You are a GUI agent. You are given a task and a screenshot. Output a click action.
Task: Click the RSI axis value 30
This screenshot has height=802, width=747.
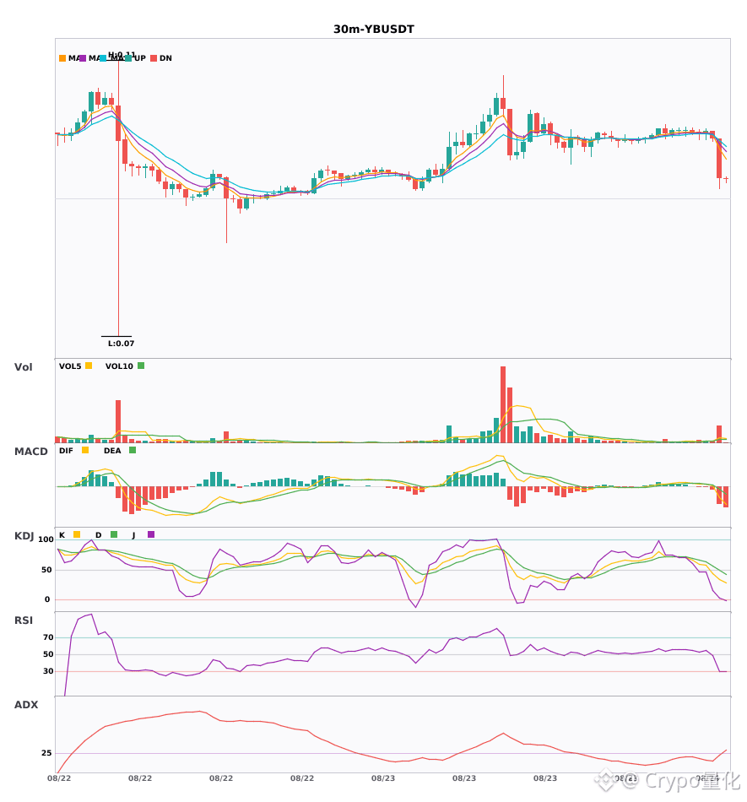click(x=48, y=671)
